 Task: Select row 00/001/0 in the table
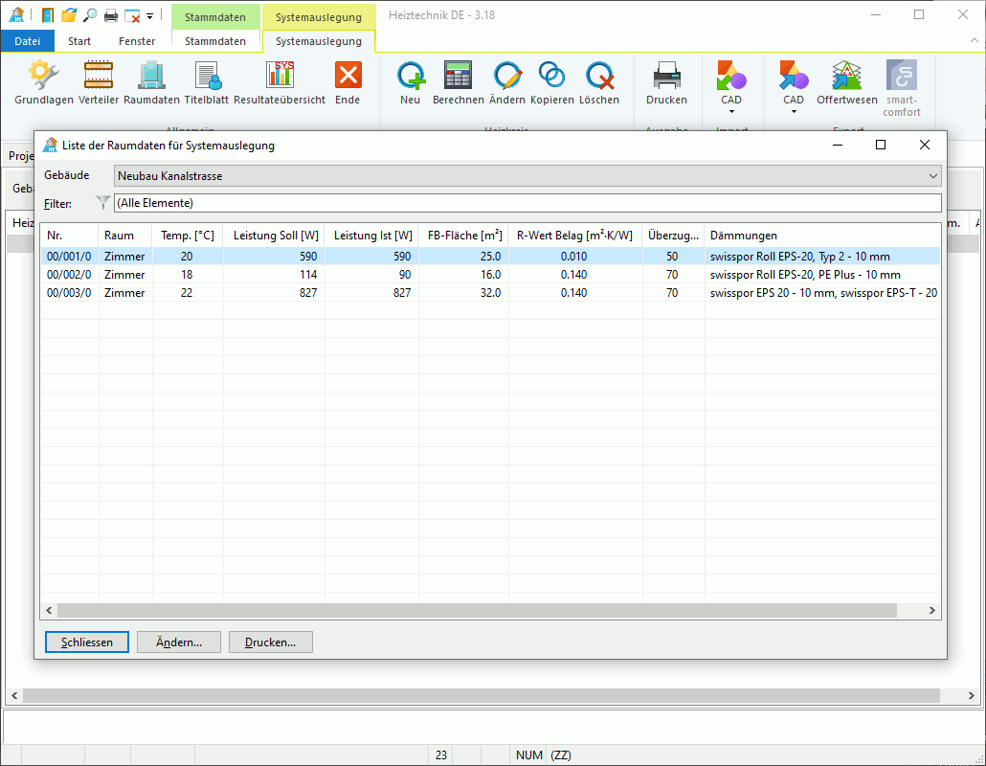[490, 256]
